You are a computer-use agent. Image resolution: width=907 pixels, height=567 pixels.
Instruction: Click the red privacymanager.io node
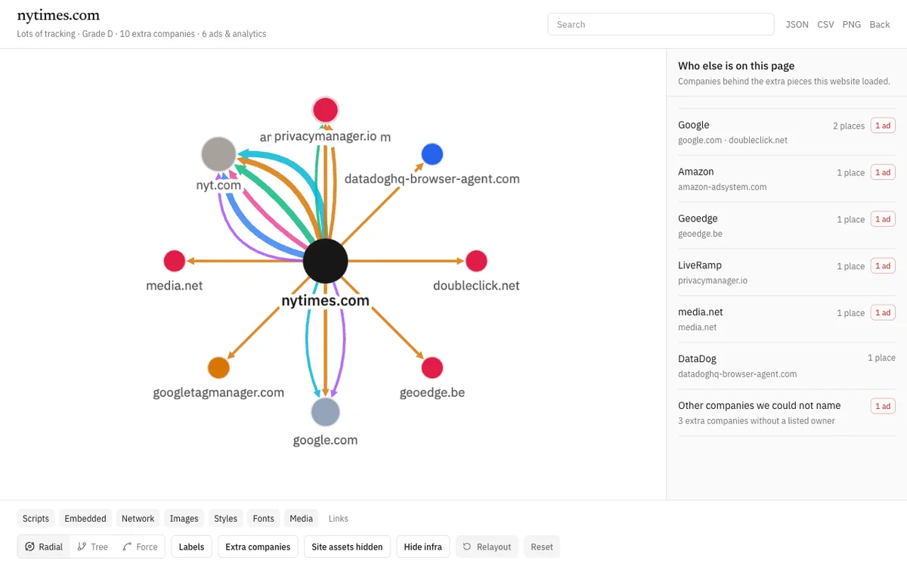pyautogui.click(x=325, y=110)
